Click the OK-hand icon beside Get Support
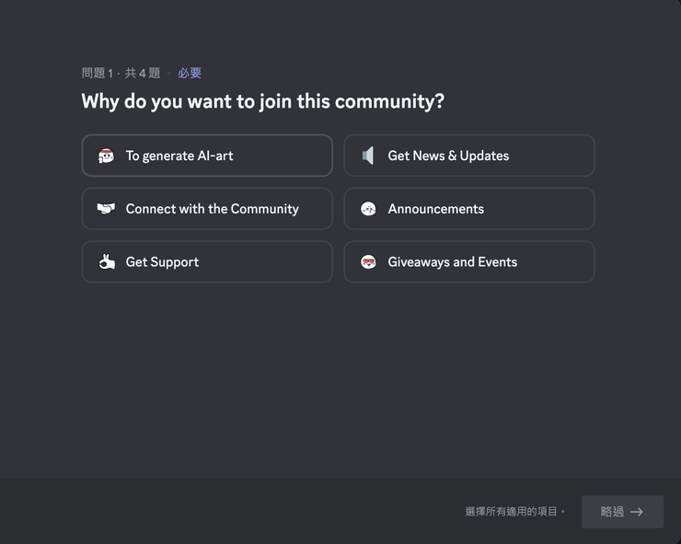 click(x=107, y=261)
